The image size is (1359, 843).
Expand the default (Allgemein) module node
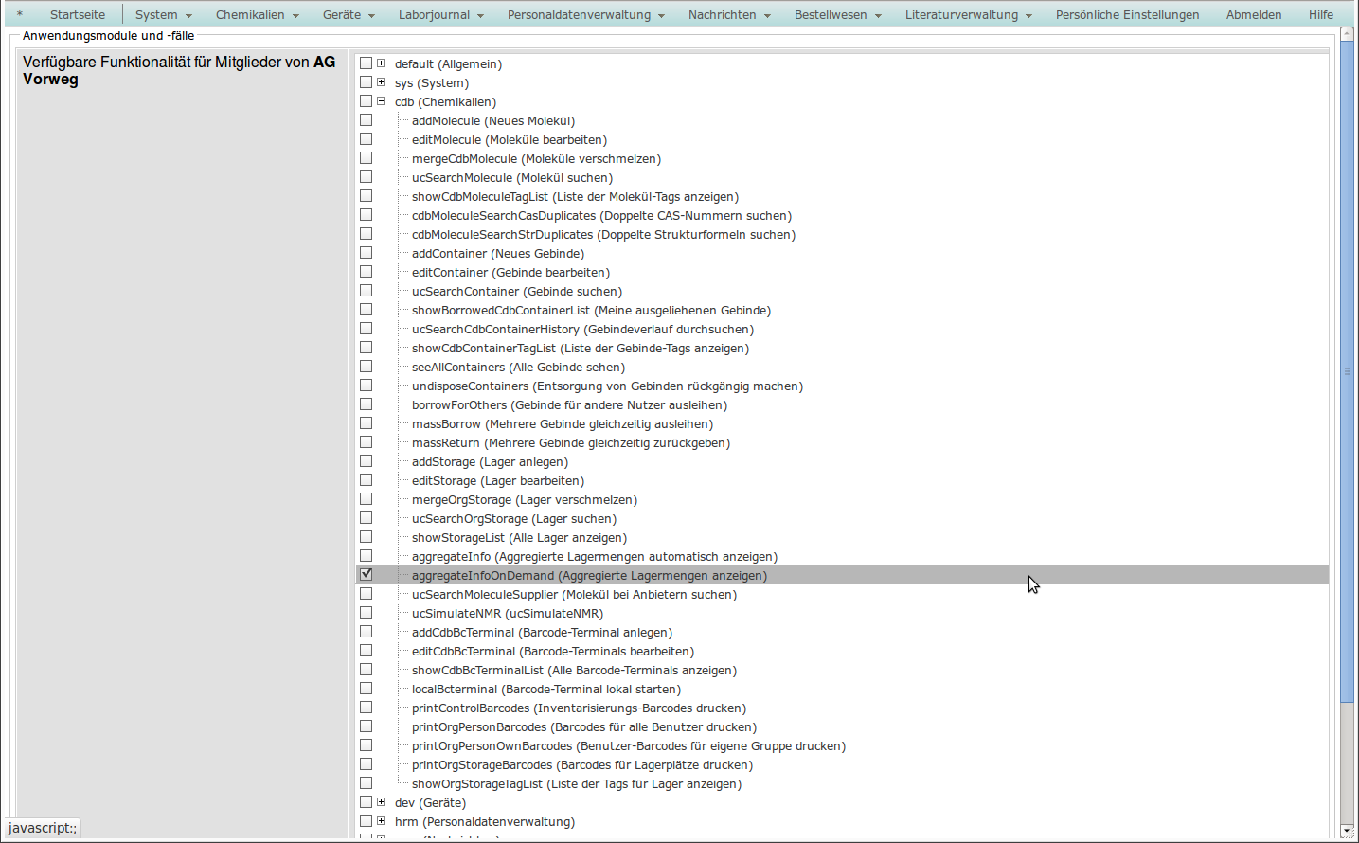[x=381, y=63]
